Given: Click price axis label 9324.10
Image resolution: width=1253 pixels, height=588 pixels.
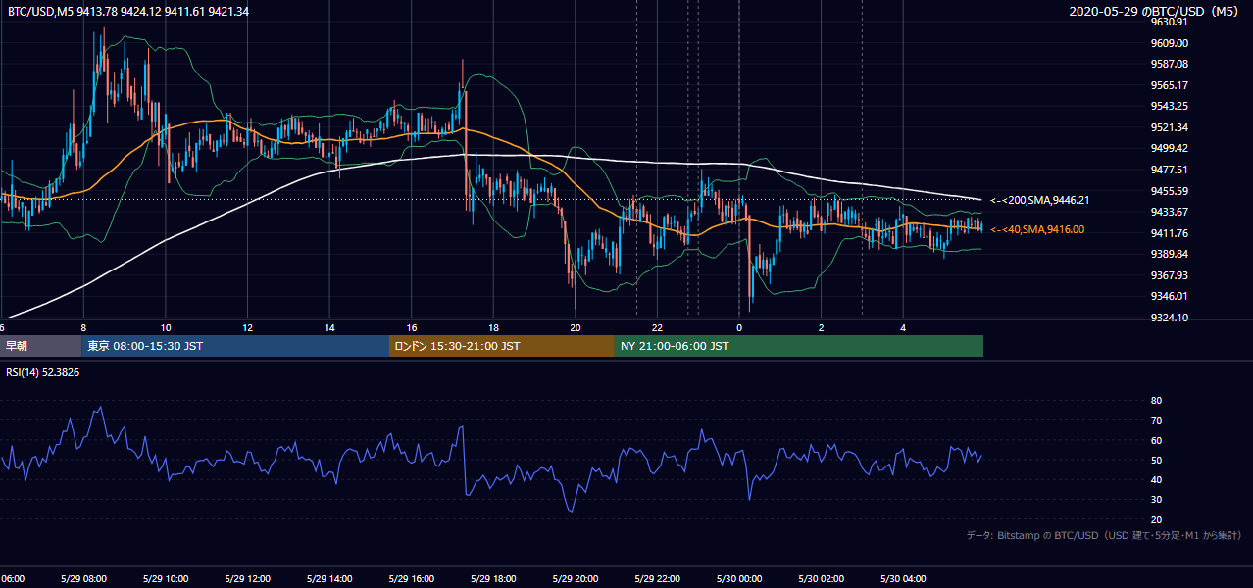Looking at the screenshot, I should pyautogui.click(x=1170, y=318).
